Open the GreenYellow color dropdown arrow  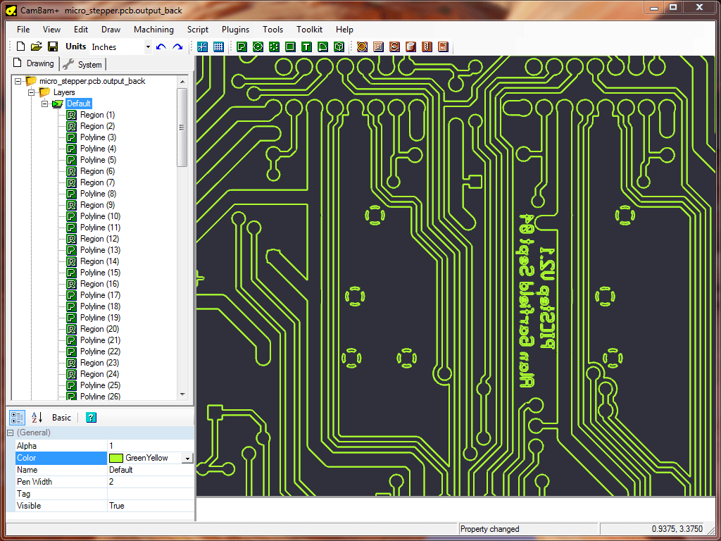(x=187, y=458)
